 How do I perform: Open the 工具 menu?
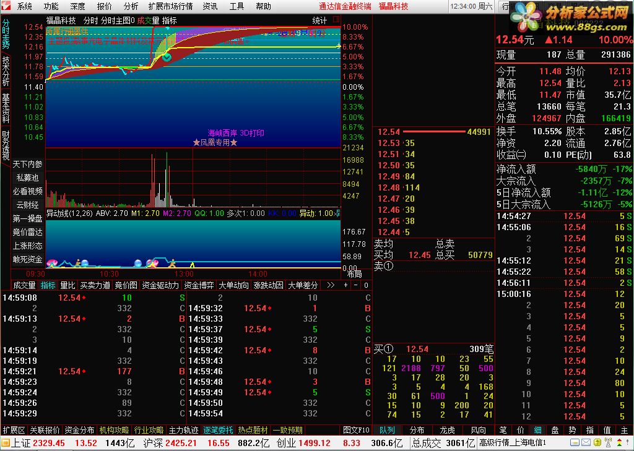coord(237,6)
